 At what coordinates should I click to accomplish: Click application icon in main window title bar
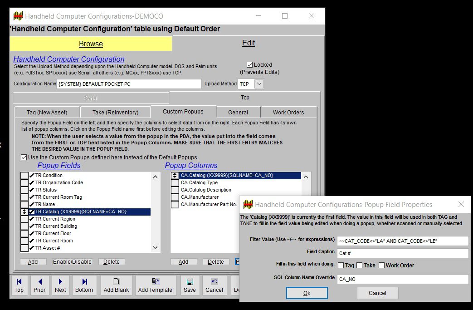click(18, 16)
